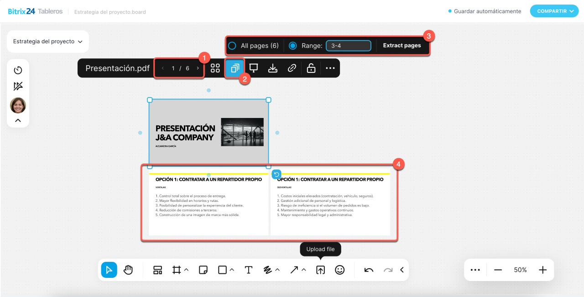The image size is (584, 297).
Task: Click the blue rotate handle between pages
Action: pyautogui.click(x=276, y=174)
